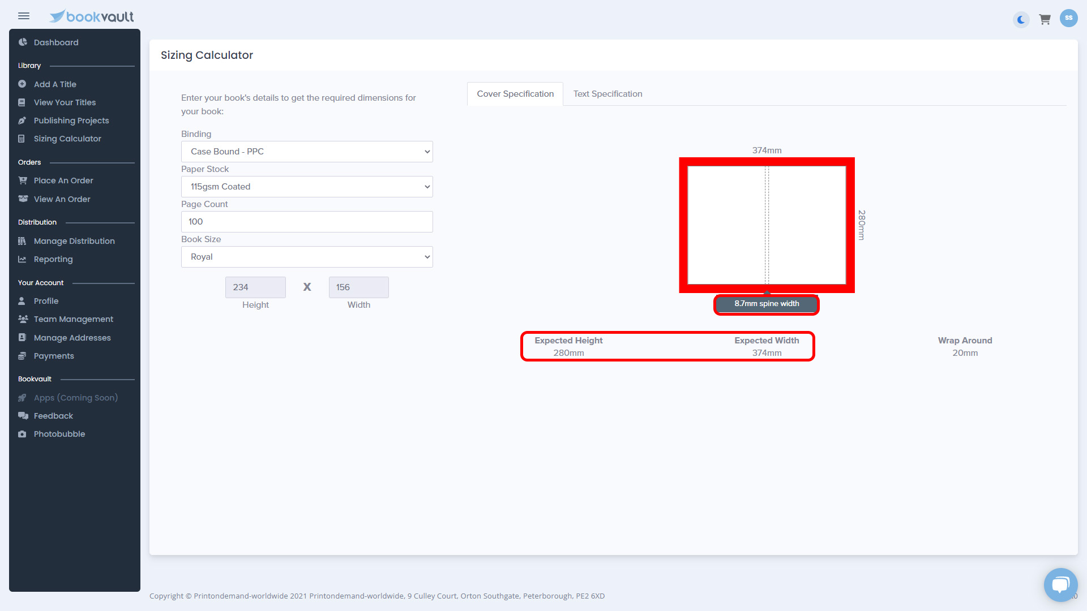This screenshot has width=1087, height=611.
Task: Click the Page Count input field
Action: (307, 222)
